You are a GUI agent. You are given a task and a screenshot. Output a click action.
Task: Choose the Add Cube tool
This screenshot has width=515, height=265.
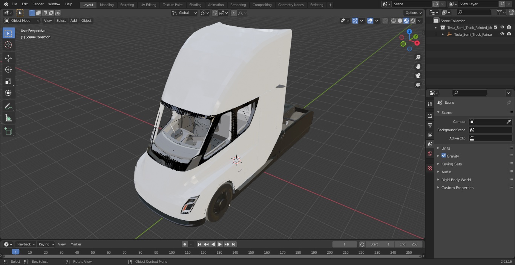tap(8, 131)
